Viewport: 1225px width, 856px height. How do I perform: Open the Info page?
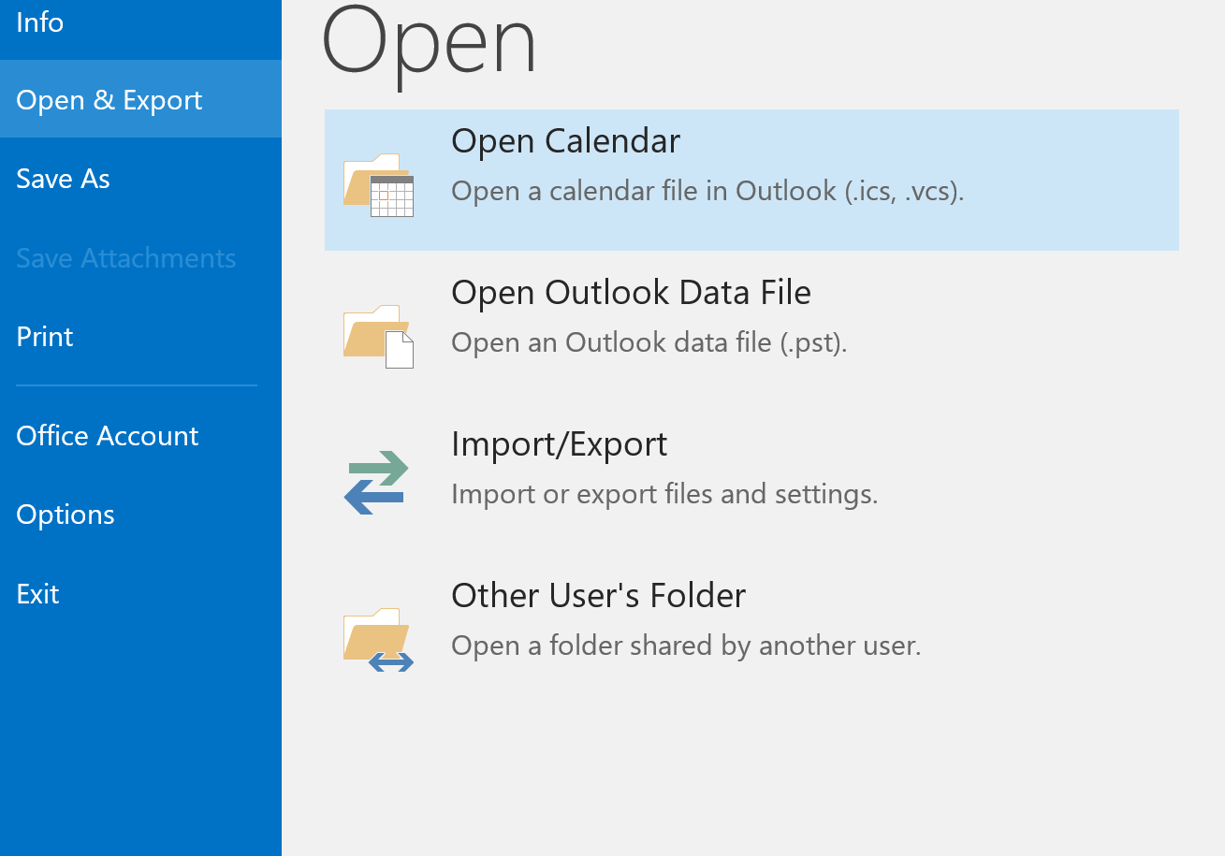39,22
